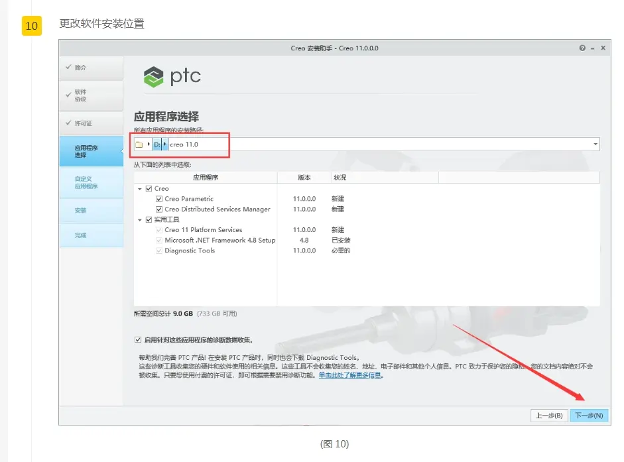Click the 上一步(B) button
This screenshot has height=462, width=624.
click(x=549, y=416)
